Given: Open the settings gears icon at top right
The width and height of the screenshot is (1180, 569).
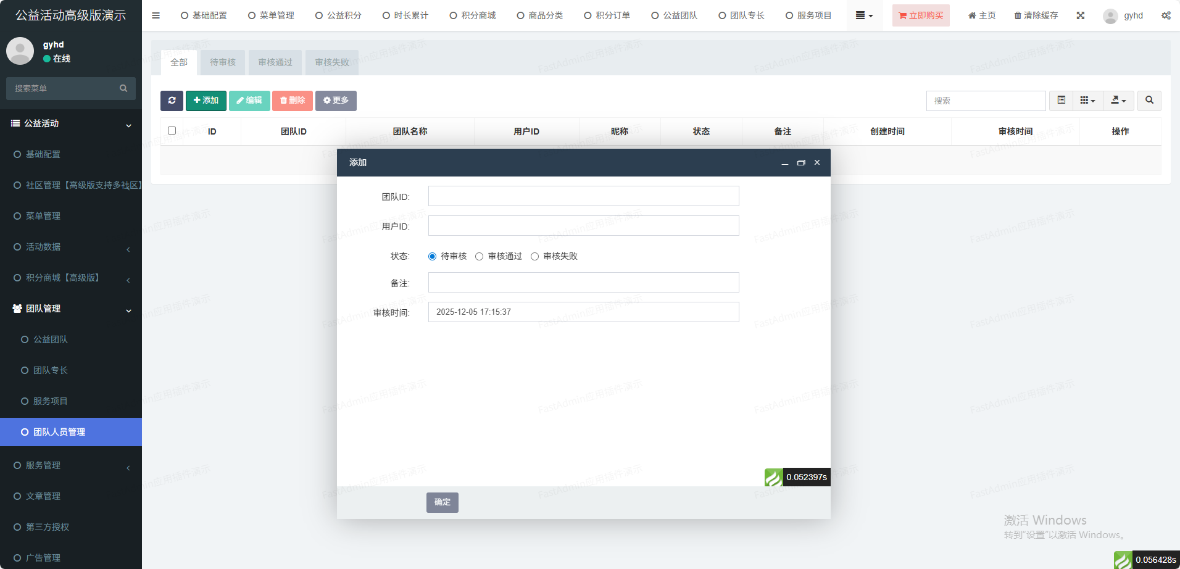Looking at the screenshot, I should [x=1166, y=15].
